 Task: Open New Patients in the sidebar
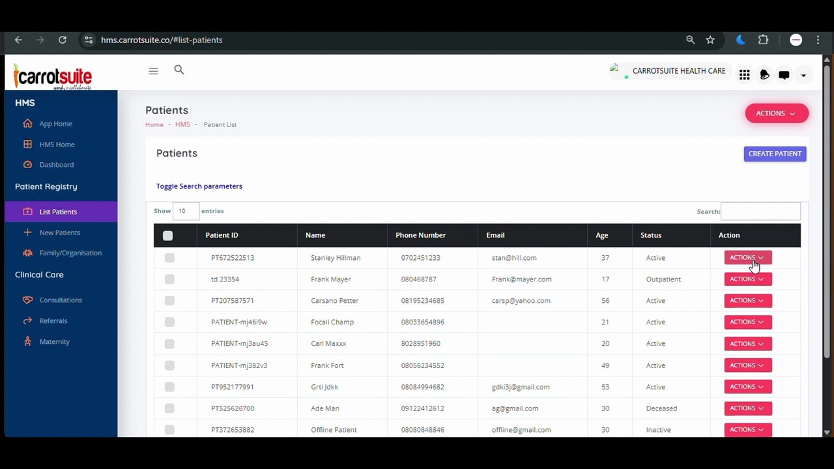(61, 233)
